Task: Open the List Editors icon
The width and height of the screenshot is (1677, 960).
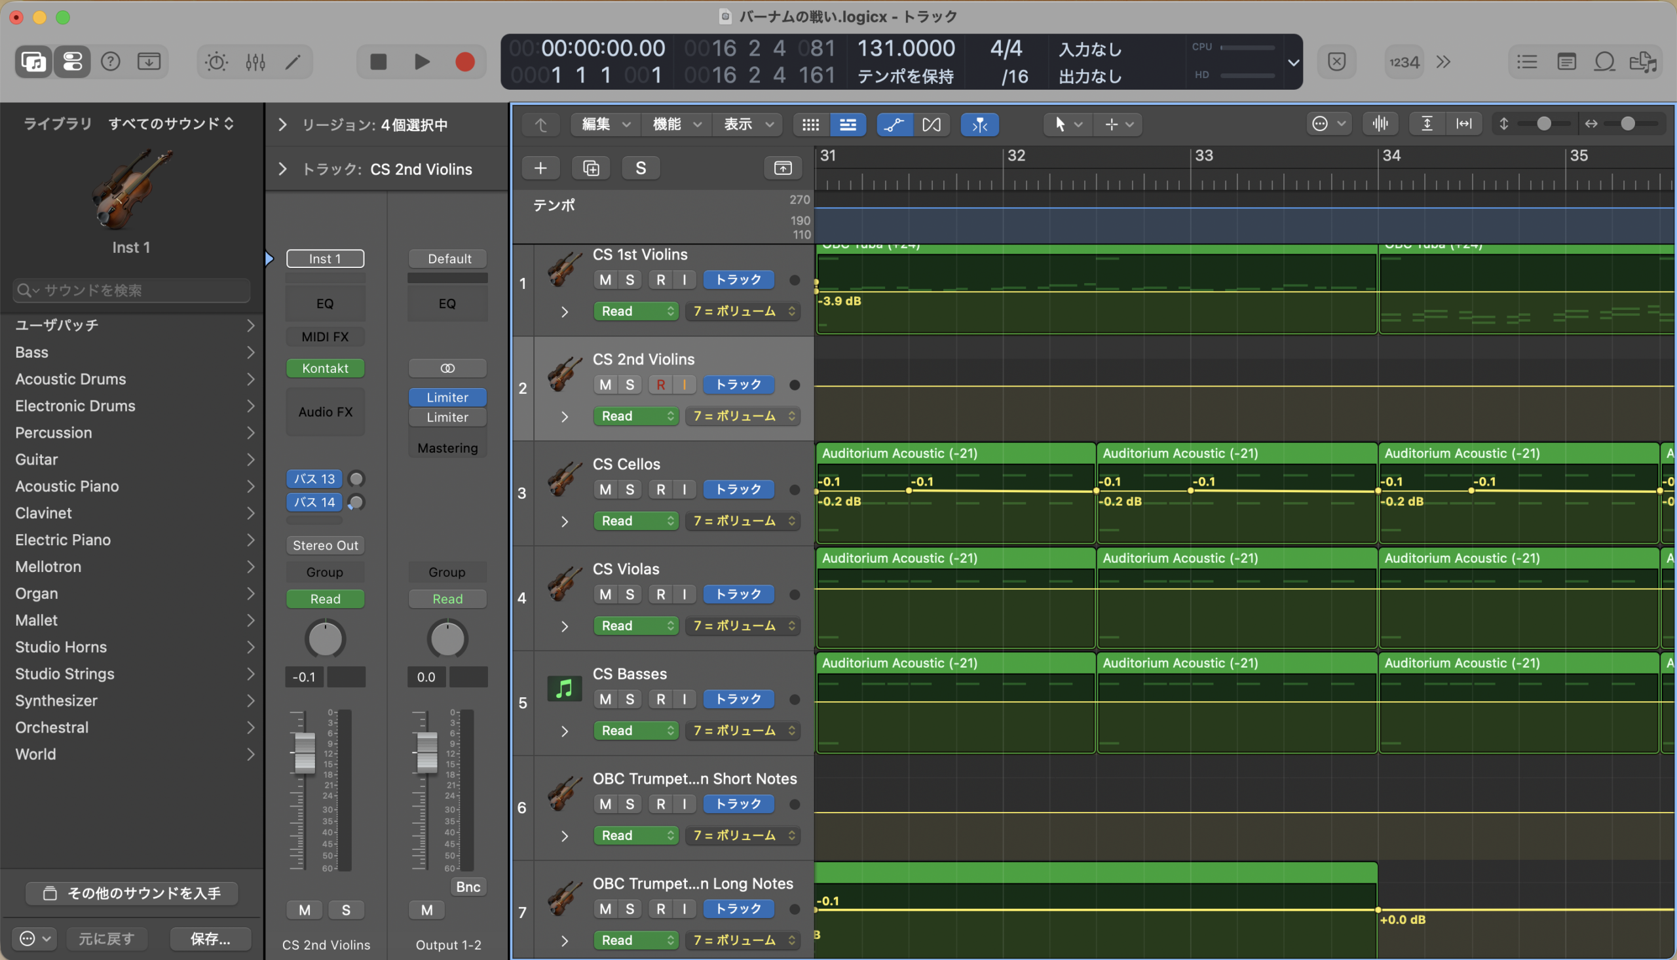Action: click(x=1527, y=62)
